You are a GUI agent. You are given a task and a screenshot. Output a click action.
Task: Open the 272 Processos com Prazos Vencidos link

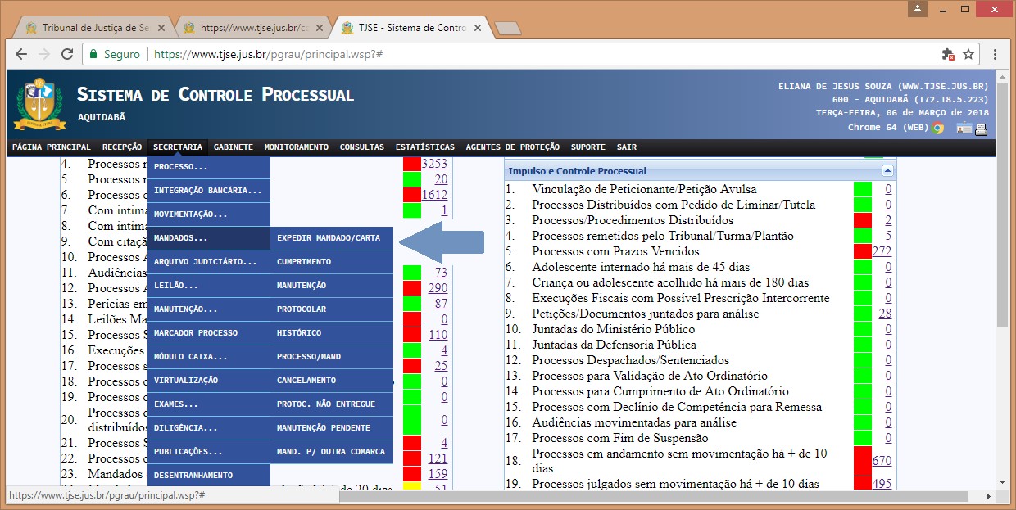click(x=882, y=251)
